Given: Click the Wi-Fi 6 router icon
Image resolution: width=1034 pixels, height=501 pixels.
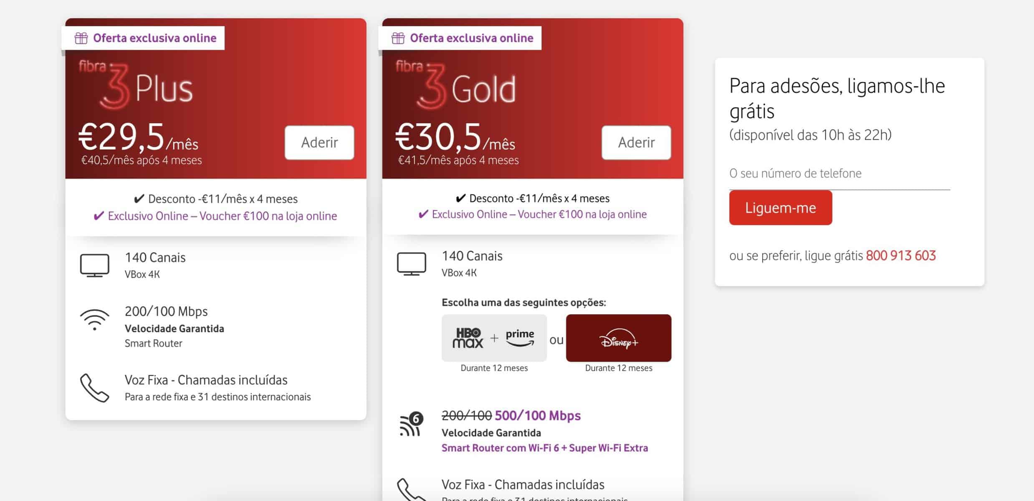Looking at the screenshot, I should (x=412, y=425).
